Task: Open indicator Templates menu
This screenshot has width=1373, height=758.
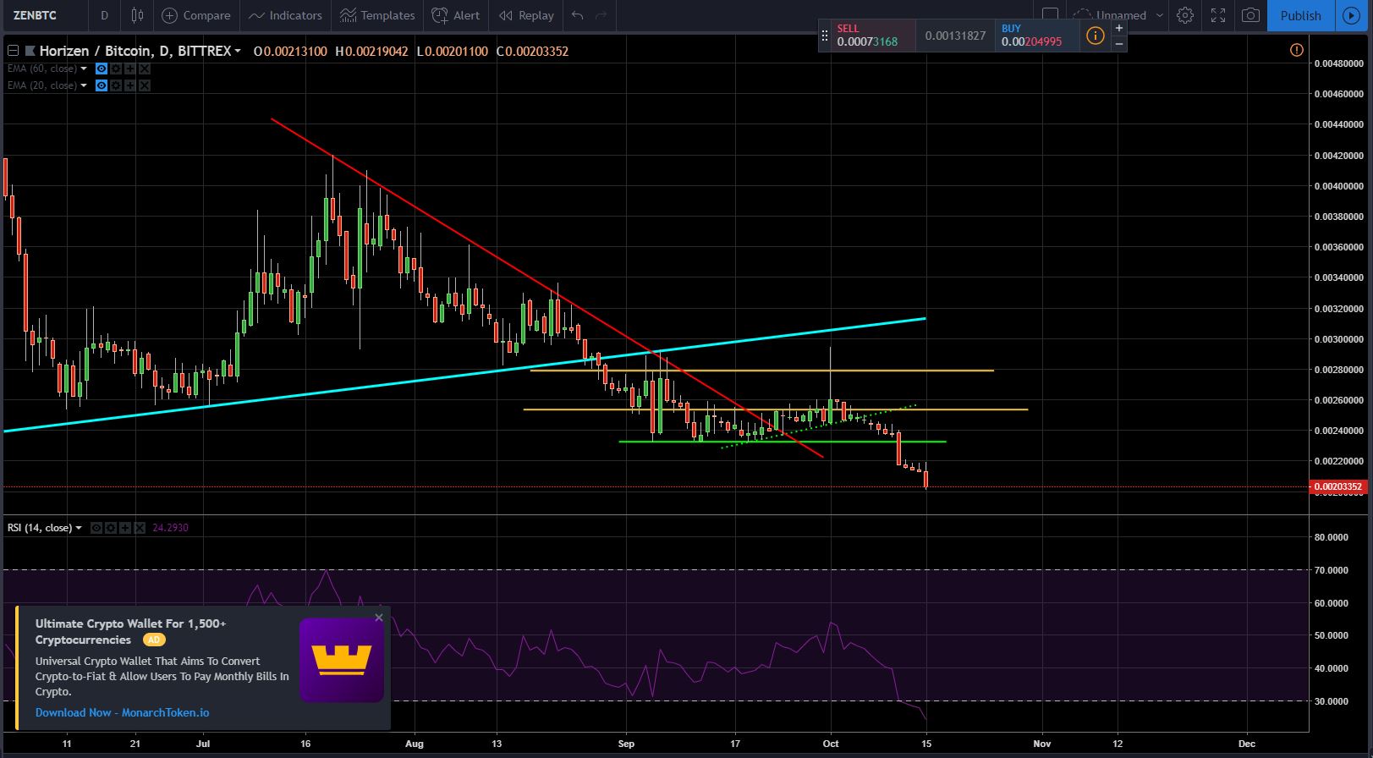Action: click(377, 15)
